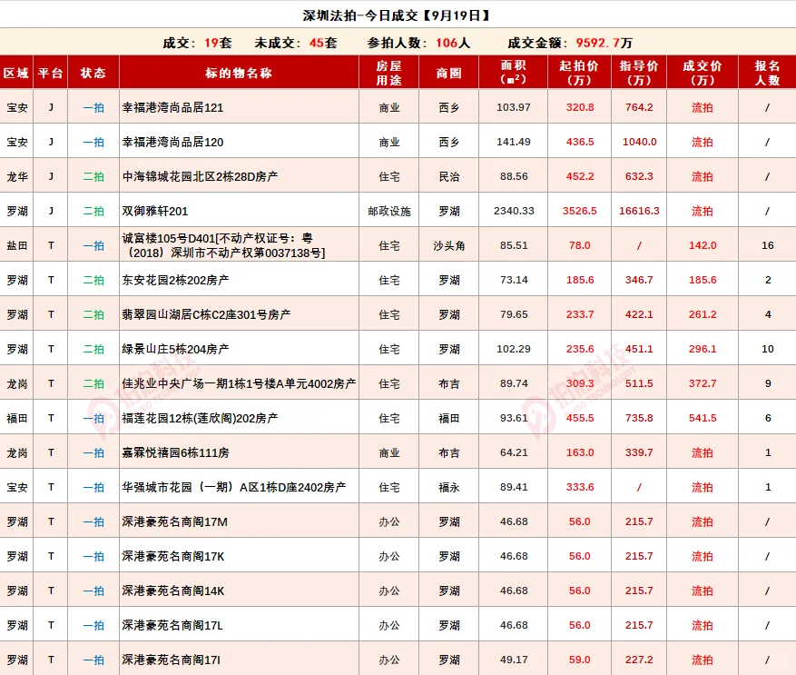Click the 报名人数 column header

[x=767, y=73]
